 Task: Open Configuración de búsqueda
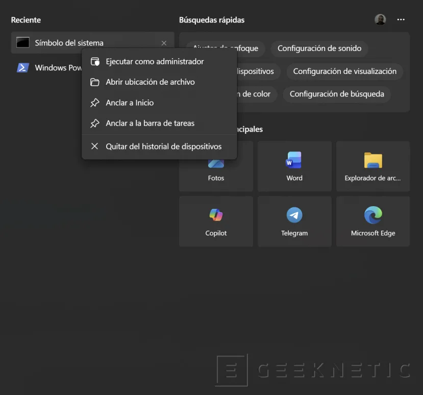(336, 94)
